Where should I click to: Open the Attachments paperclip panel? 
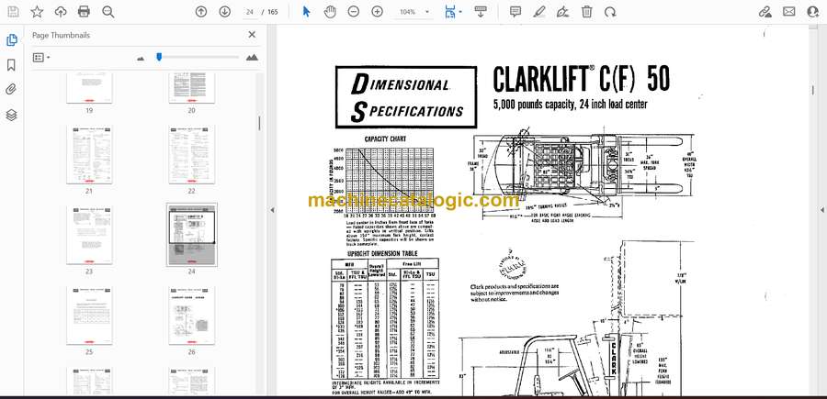click(x=12, y=90)
